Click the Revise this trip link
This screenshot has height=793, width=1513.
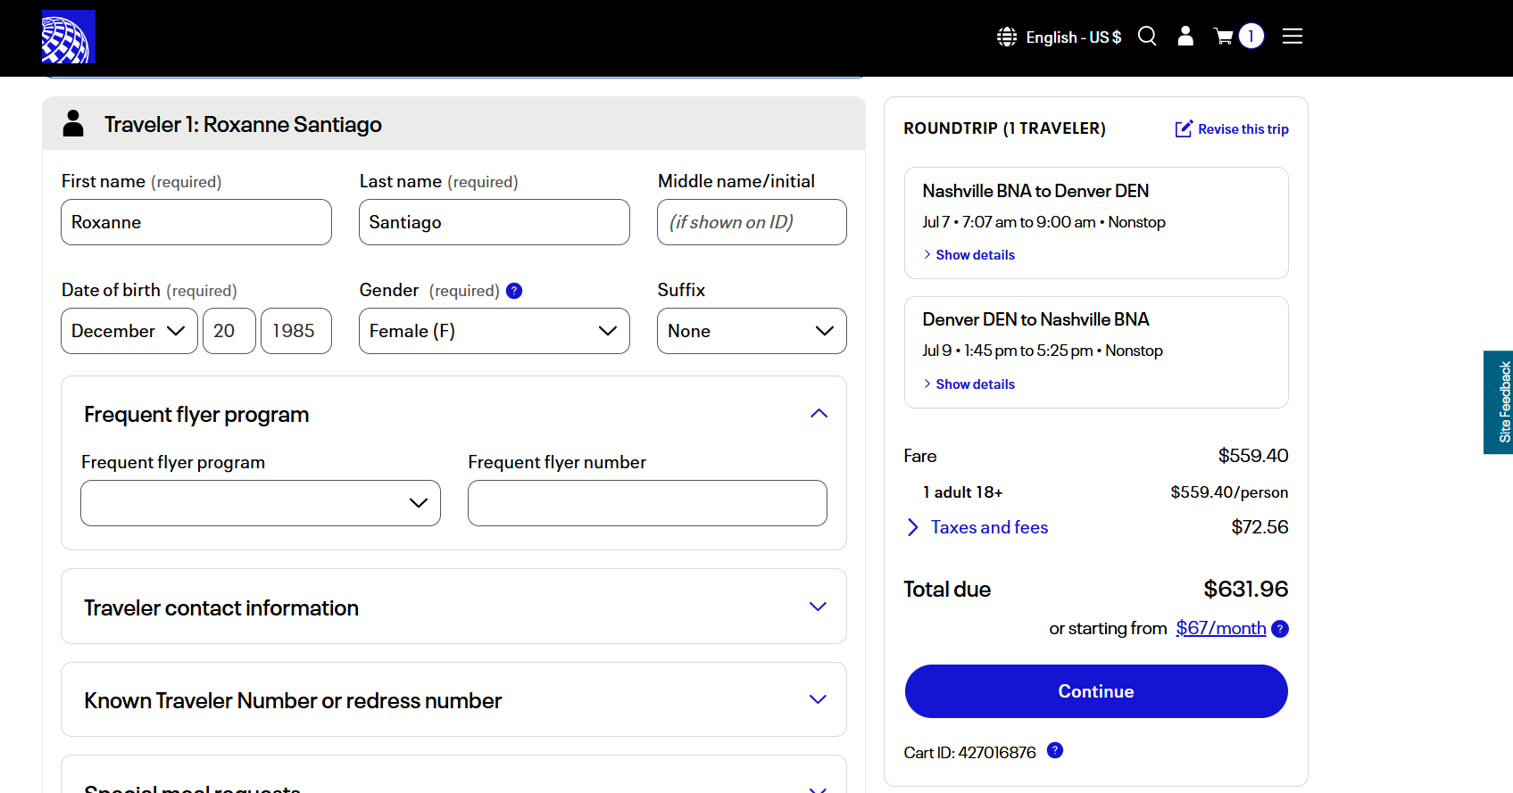(1243, 129)
